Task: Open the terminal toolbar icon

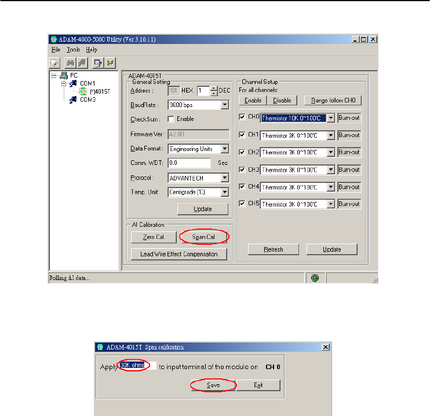Action: point(97,63)
